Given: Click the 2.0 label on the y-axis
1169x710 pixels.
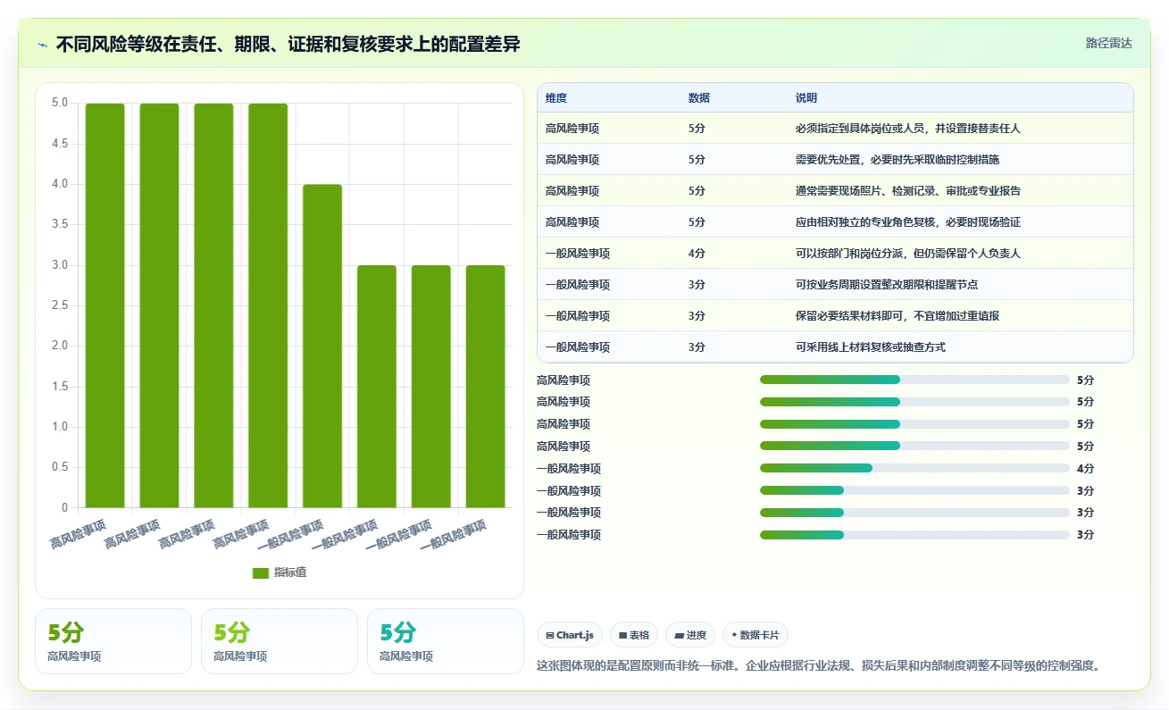Looking at the screenshot, I should [x=59, y=346].
